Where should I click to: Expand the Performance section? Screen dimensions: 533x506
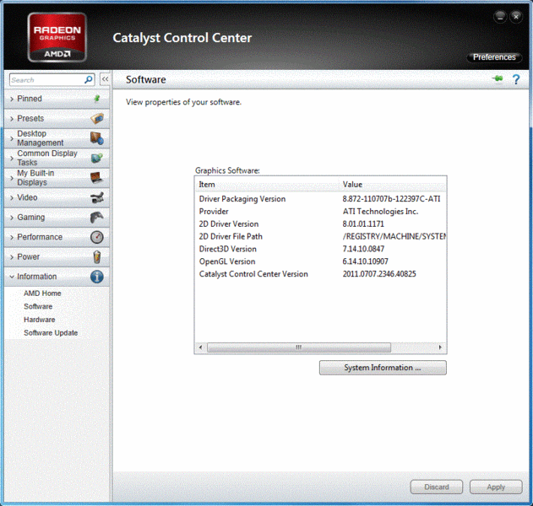pos(57,237)
